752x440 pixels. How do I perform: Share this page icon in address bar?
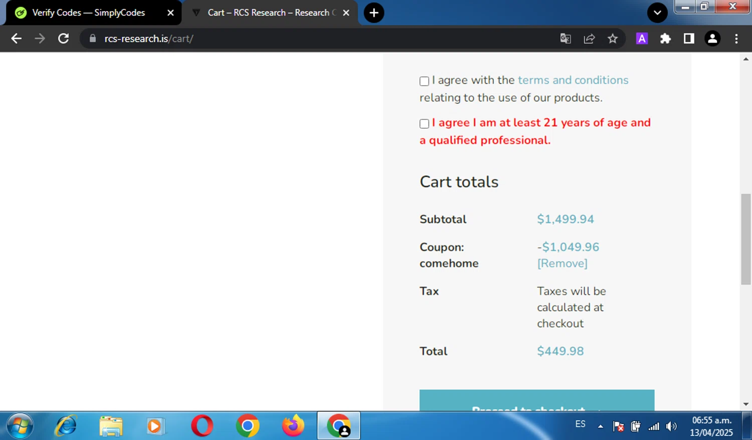(589, 39)
